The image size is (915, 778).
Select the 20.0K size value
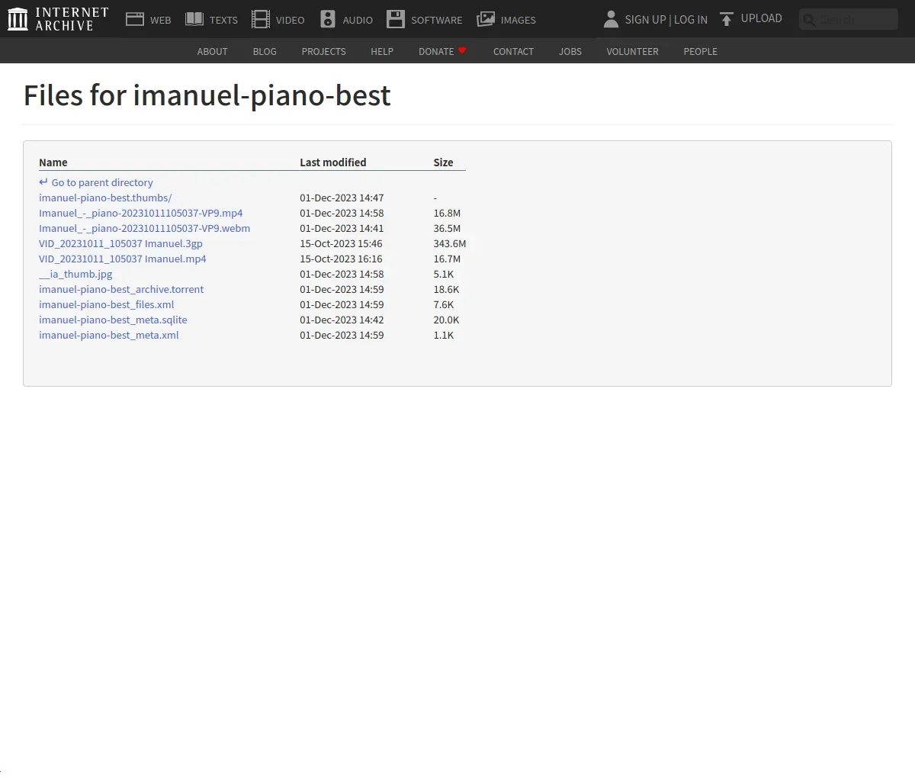(x=446, y=320)
